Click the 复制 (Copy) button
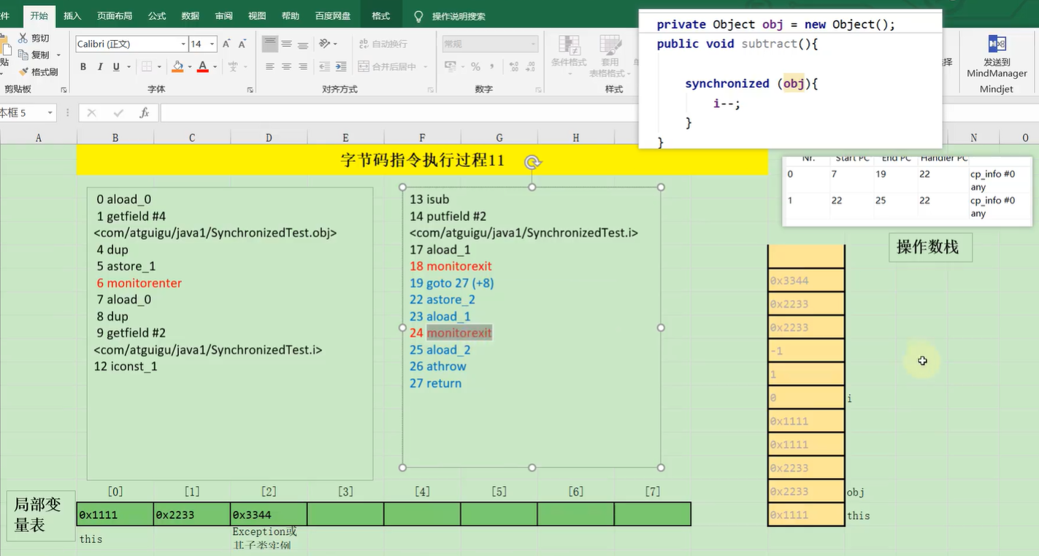Image resolution: width=1039 pixels, height=556 pixels. click(34, 55)
